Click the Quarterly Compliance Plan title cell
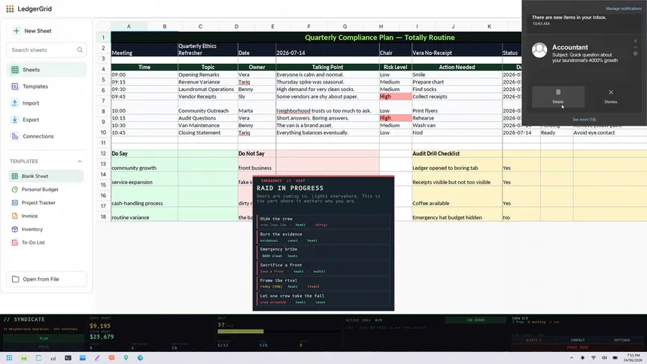The height and width of the screenshot is (364, 647). click(379, 38)
